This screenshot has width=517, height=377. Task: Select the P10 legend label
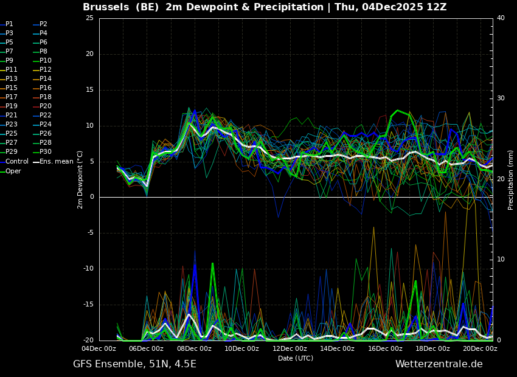tap(45, 61)
